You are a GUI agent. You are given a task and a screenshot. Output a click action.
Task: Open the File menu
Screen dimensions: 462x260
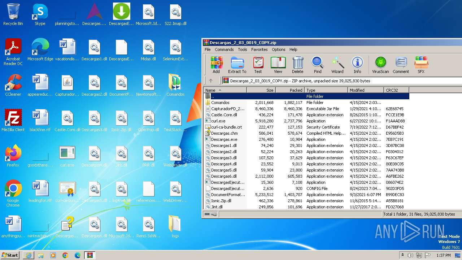[x=208, y=49]
